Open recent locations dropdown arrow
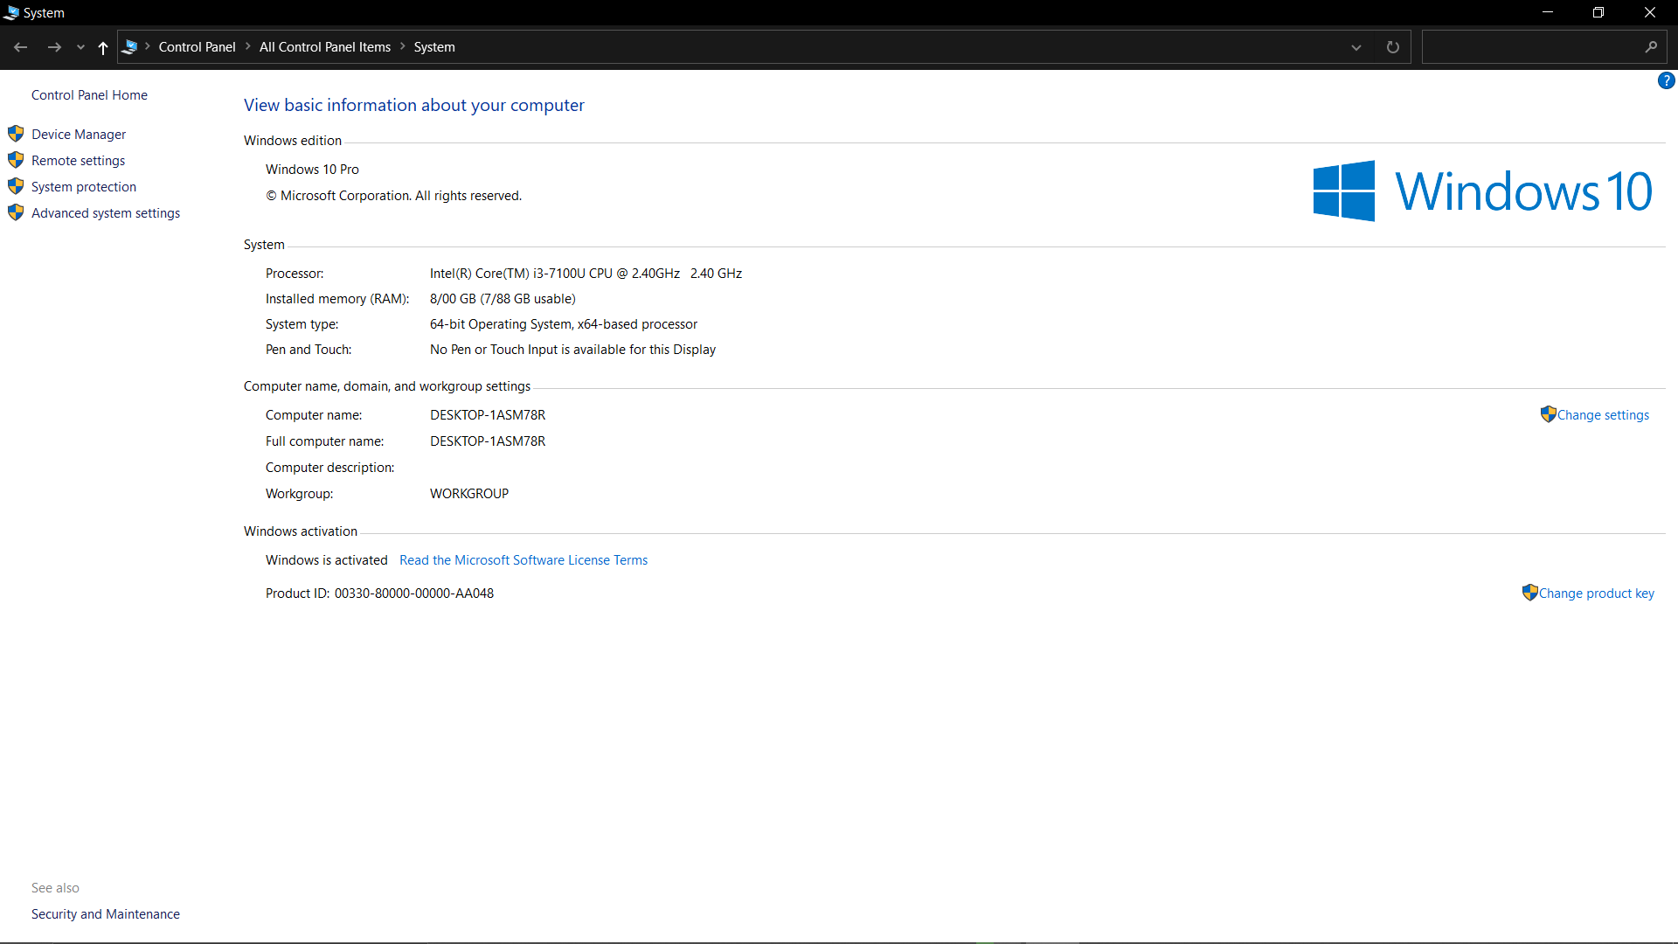Screen dimensions: 1678x944 pyautogui.click(x=80, y=47)
